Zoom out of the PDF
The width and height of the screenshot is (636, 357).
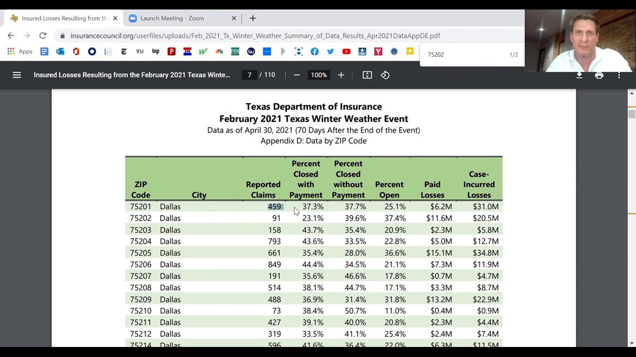pyautogui.click(x=296, y=75)
